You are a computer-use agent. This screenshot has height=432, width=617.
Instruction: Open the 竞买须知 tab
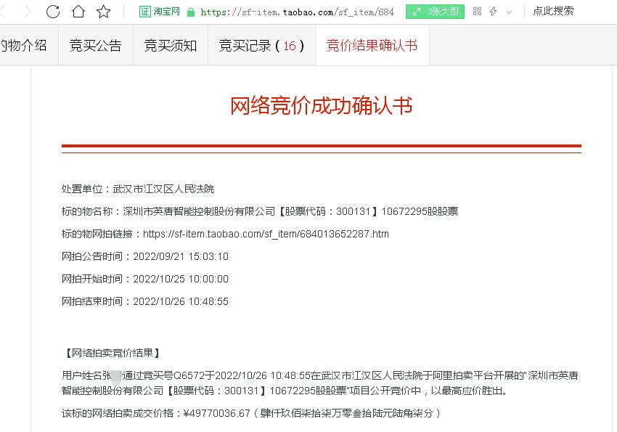tap(170, 45)
